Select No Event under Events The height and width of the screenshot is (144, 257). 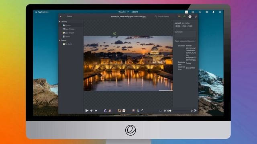coord(71,44)
